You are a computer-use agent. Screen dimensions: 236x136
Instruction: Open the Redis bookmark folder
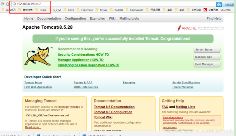tap(41, 10)
